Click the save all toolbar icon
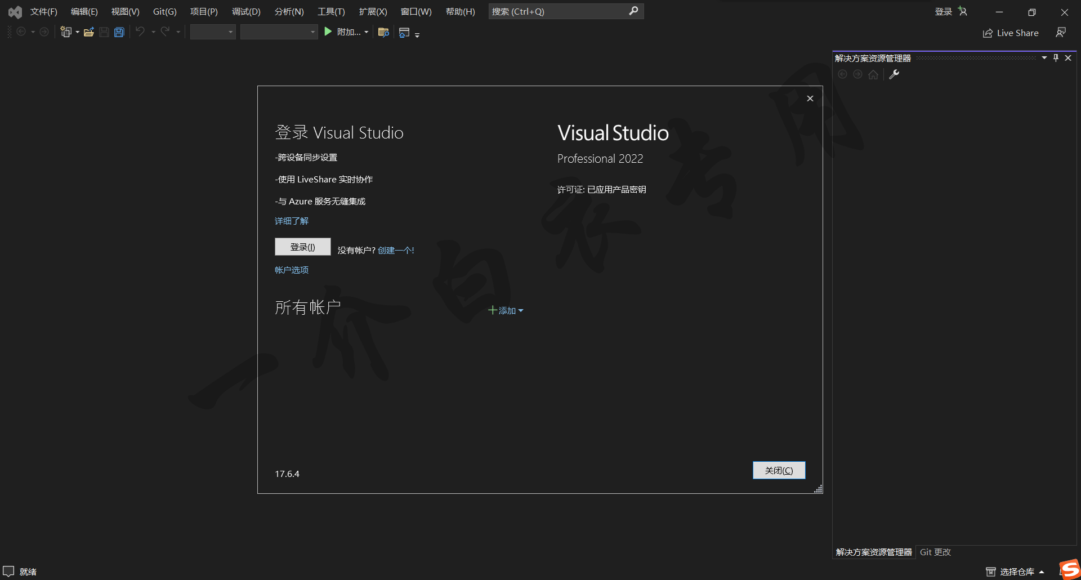Viewport: 1081px width, 580px height. (119, 32)
